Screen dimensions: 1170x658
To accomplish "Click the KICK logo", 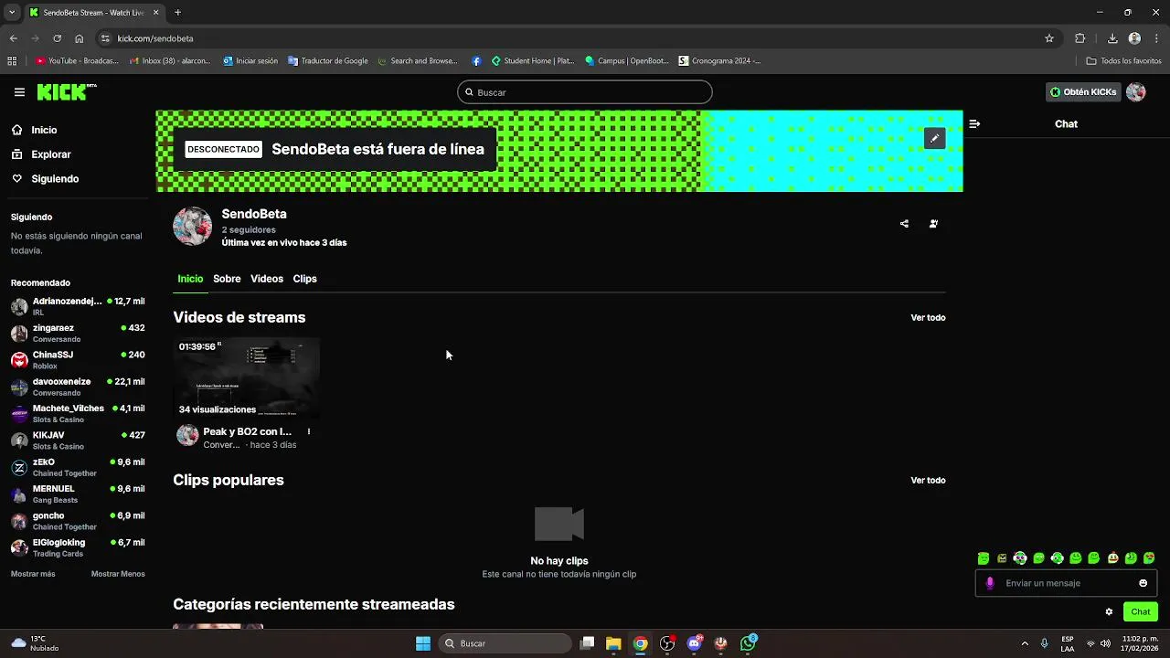I will (x=67, y=91).
